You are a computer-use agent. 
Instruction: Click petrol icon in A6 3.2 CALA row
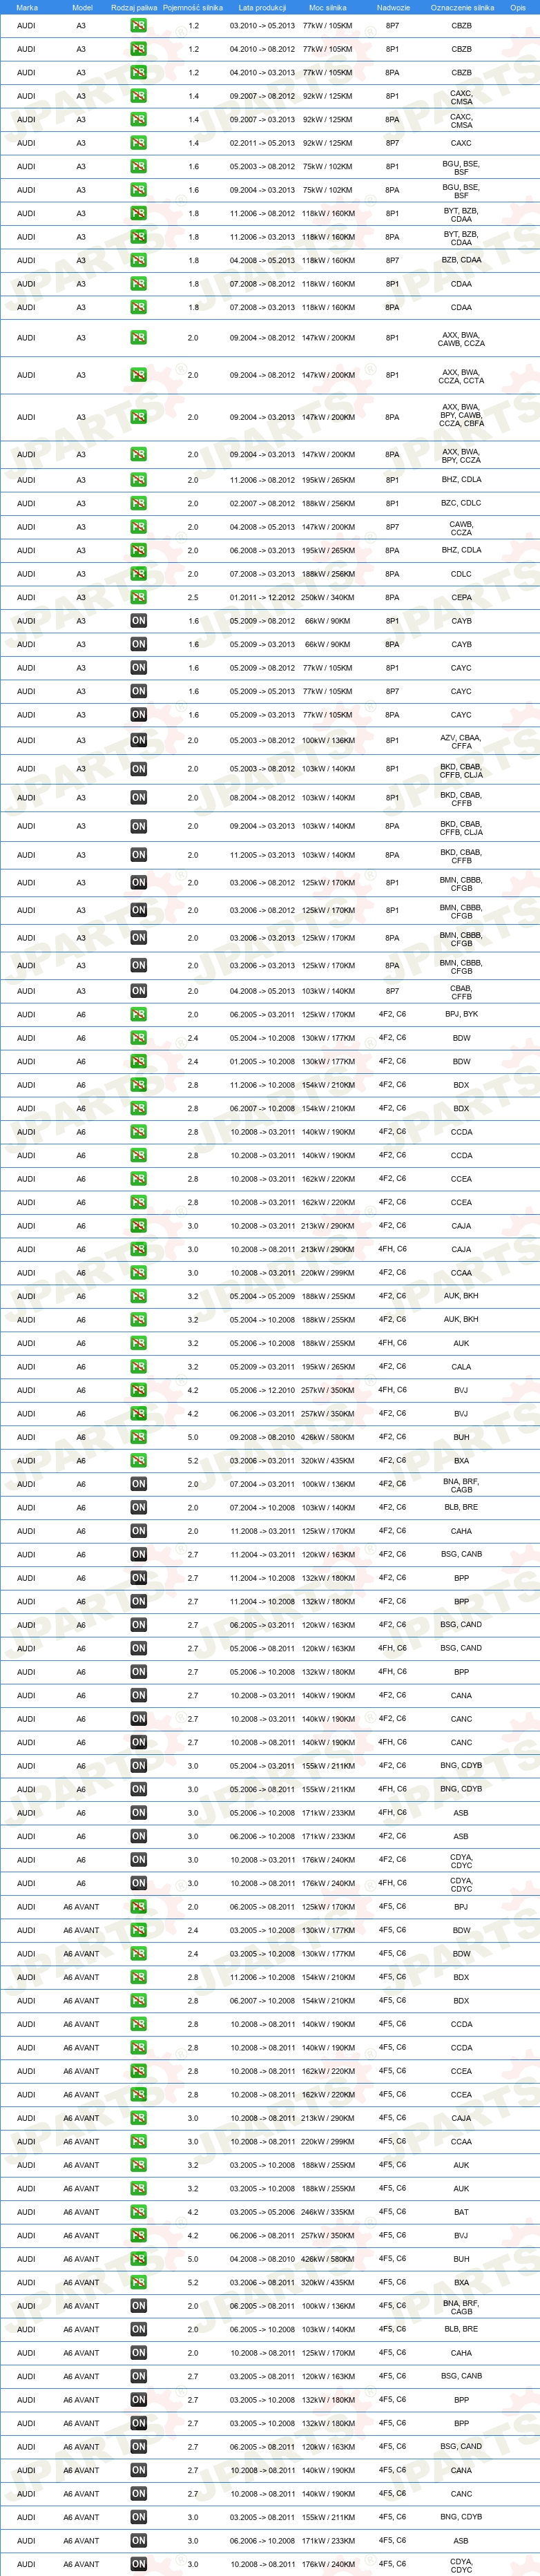(138, 1366)
